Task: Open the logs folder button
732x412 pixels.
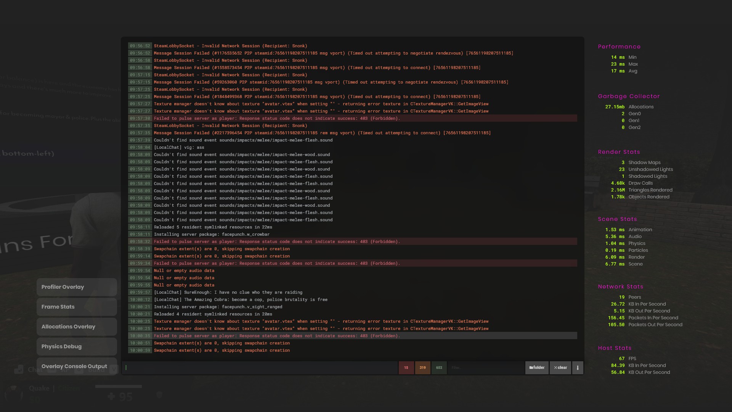Action: 537,368
